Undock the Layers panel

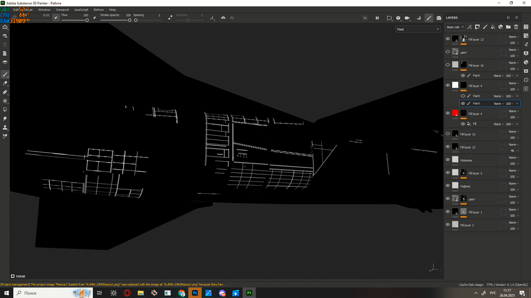pos(508,17)
